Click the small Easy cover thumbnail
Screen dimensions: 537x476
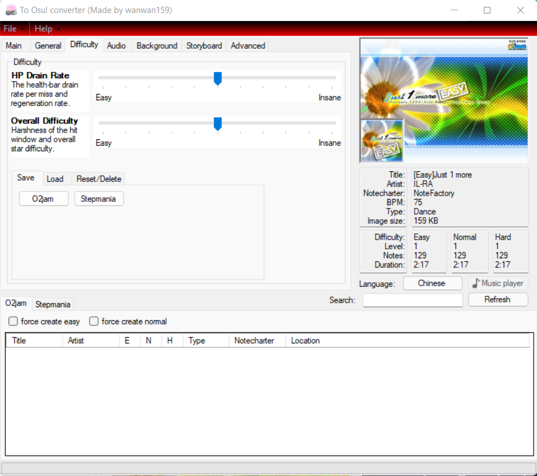point(382,141)
